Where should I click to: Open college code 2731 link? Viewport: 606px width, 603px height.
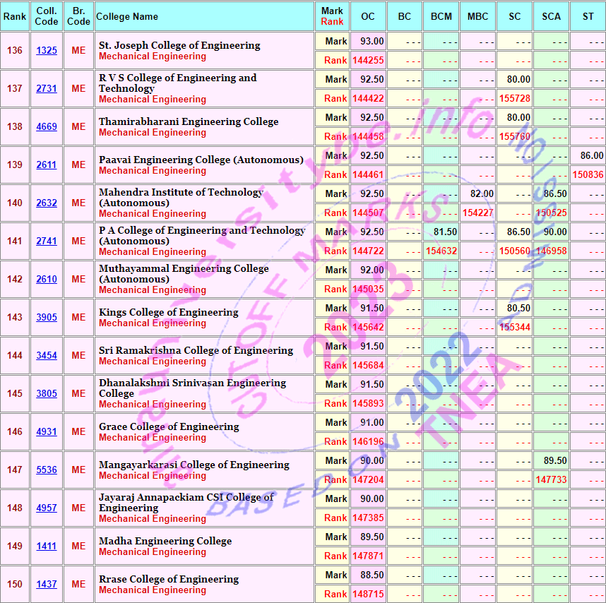click(x=47, y=89)
